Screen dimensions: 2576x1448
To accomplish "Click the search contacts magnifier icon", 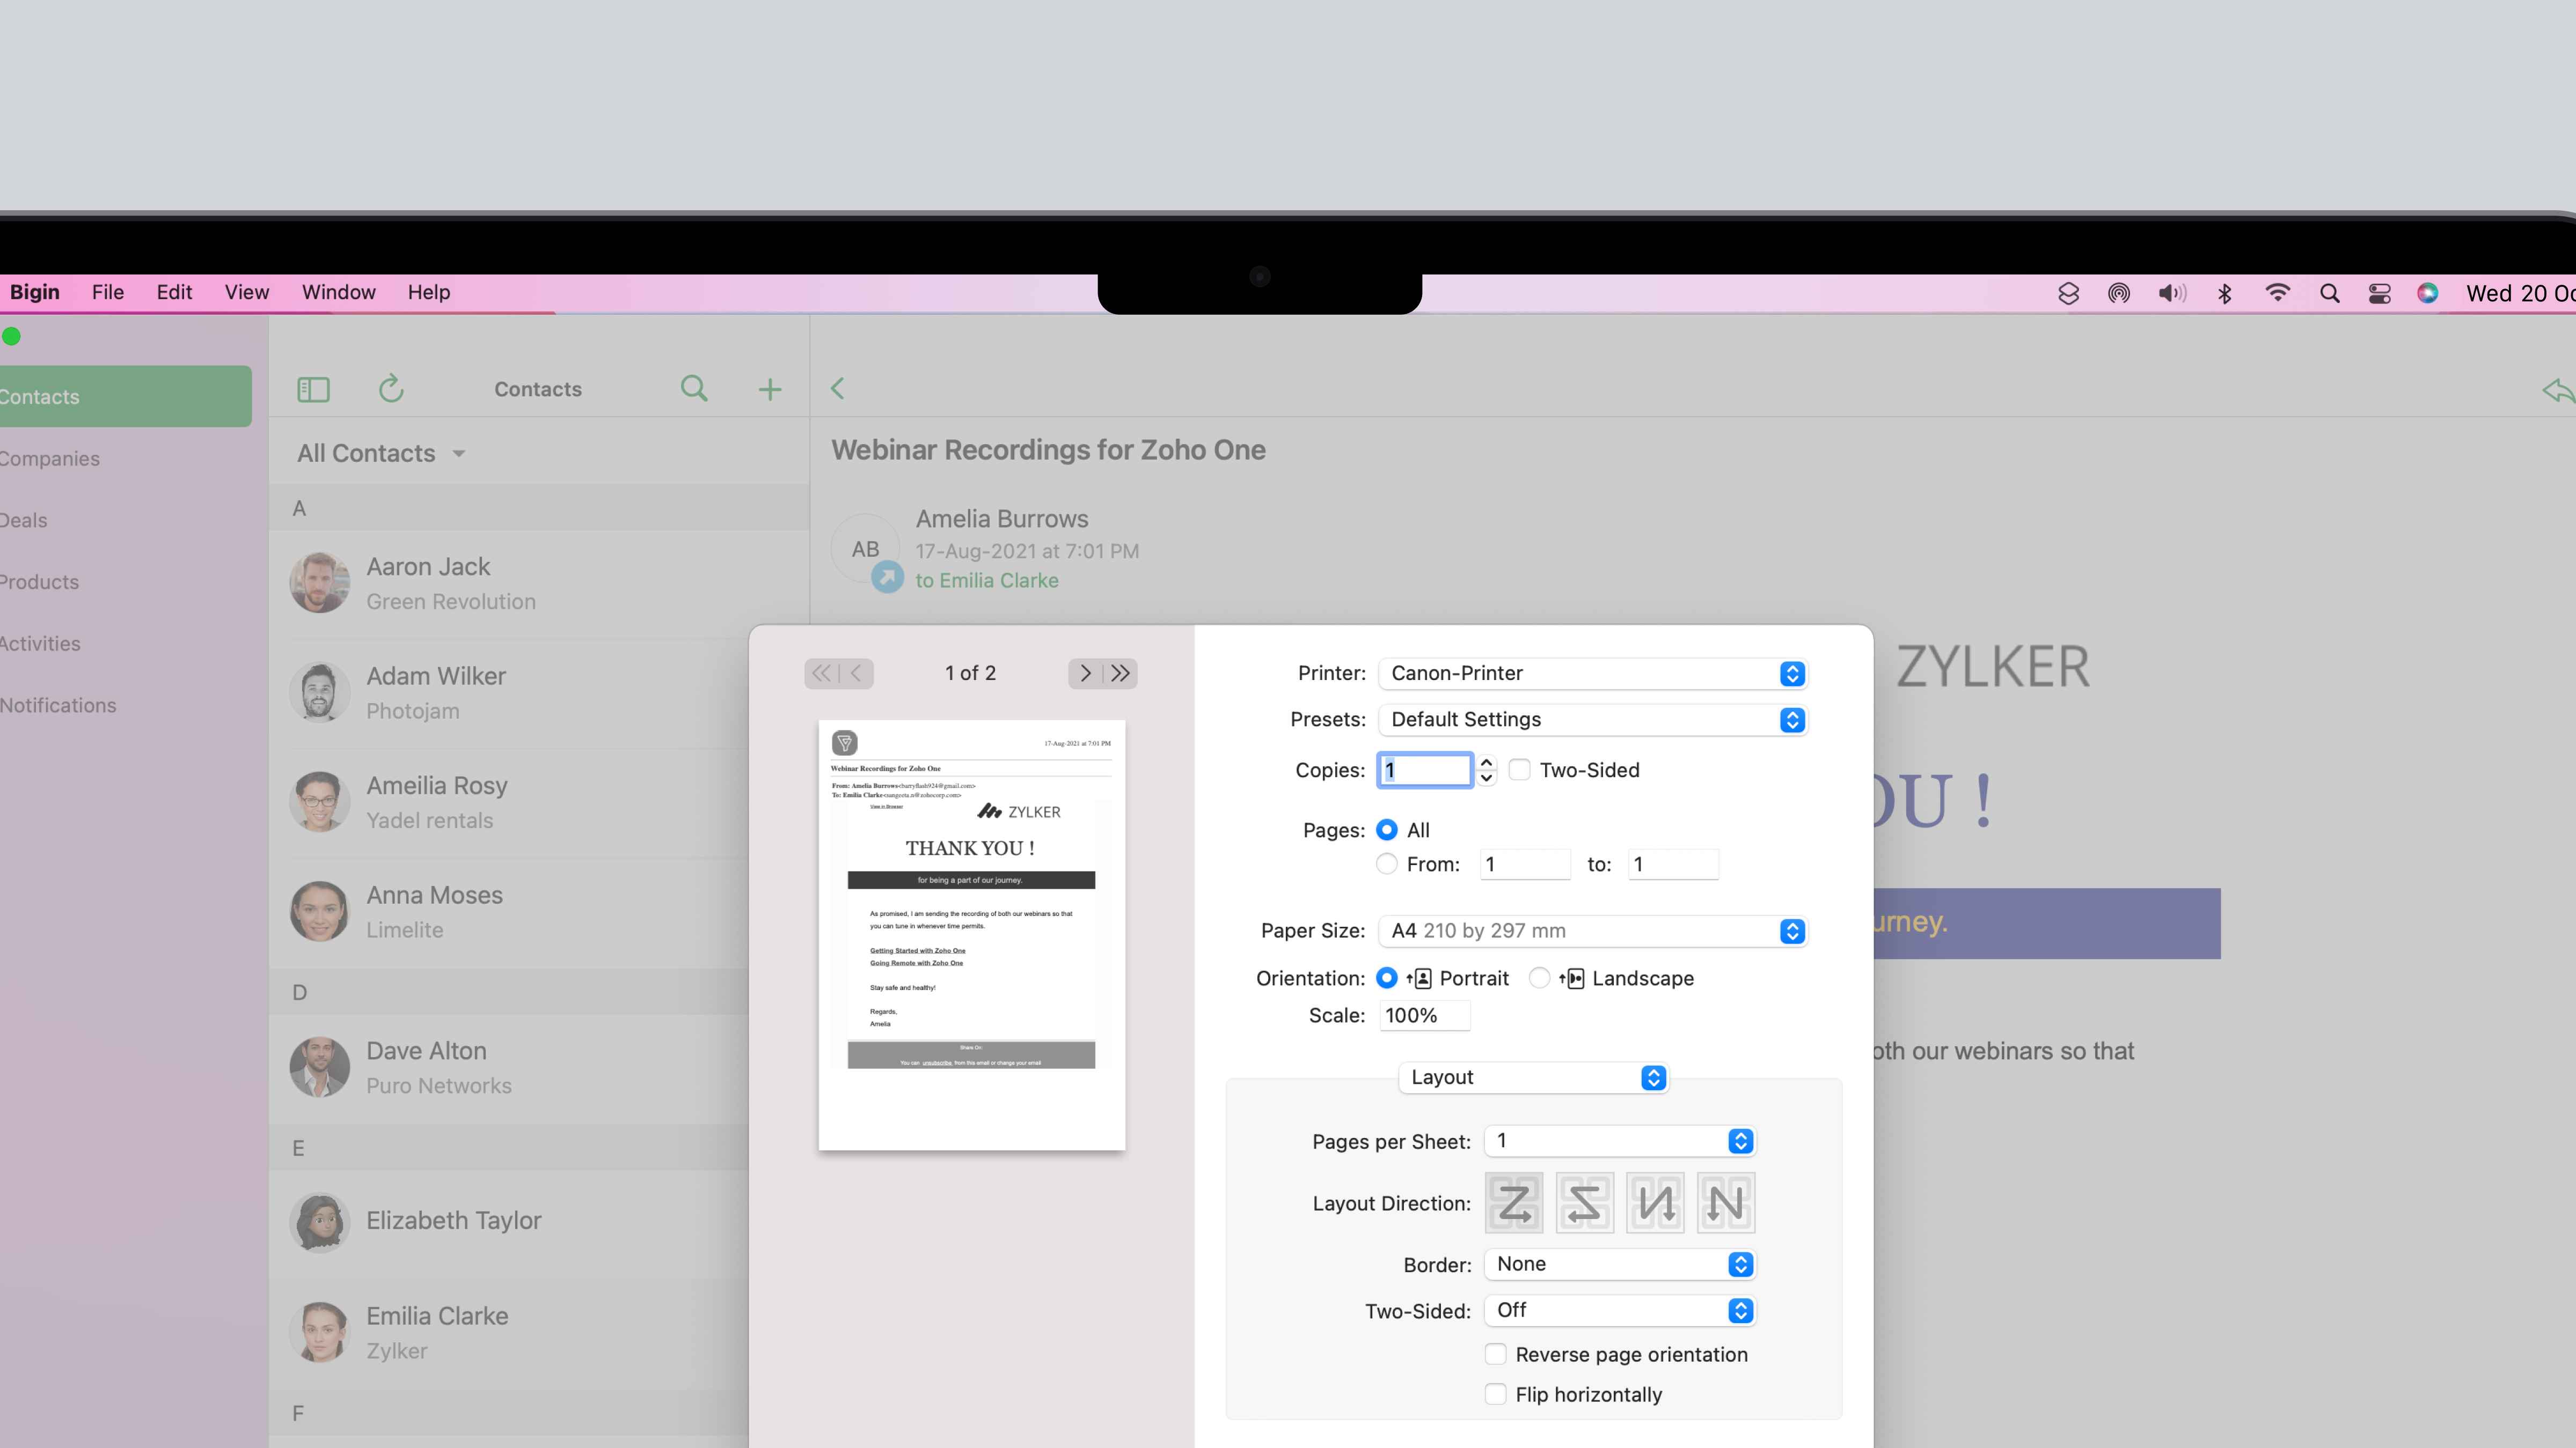I will click(x=694, y=389).
